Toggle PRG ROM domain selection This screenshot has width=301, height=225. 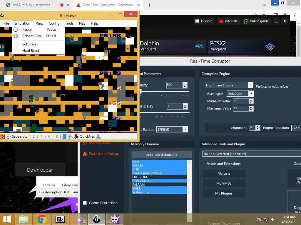click(159, 177)
